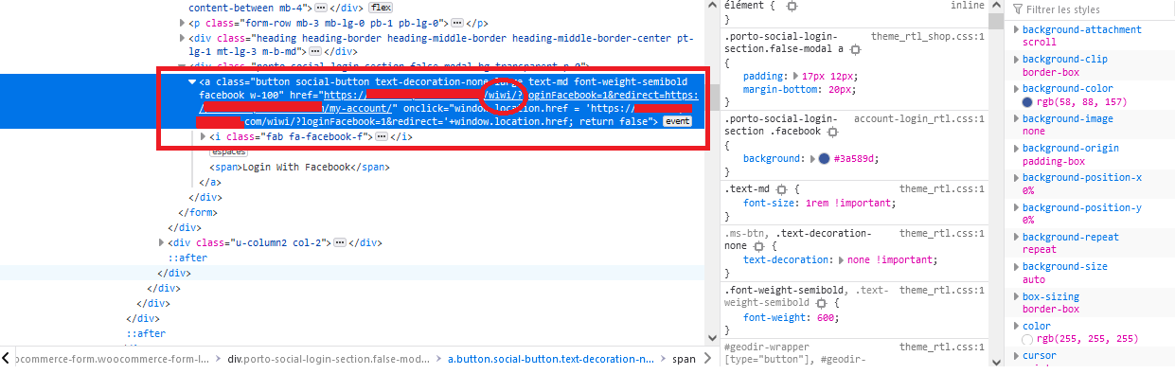The height and width of the screenshot is (374, 1175).
Task: Expand computed box-sizing property
Action: (x=1016, y=297)
